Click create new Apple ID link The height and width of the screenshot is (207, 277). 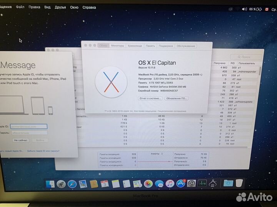pyautogui.click(x=12, y=151)
